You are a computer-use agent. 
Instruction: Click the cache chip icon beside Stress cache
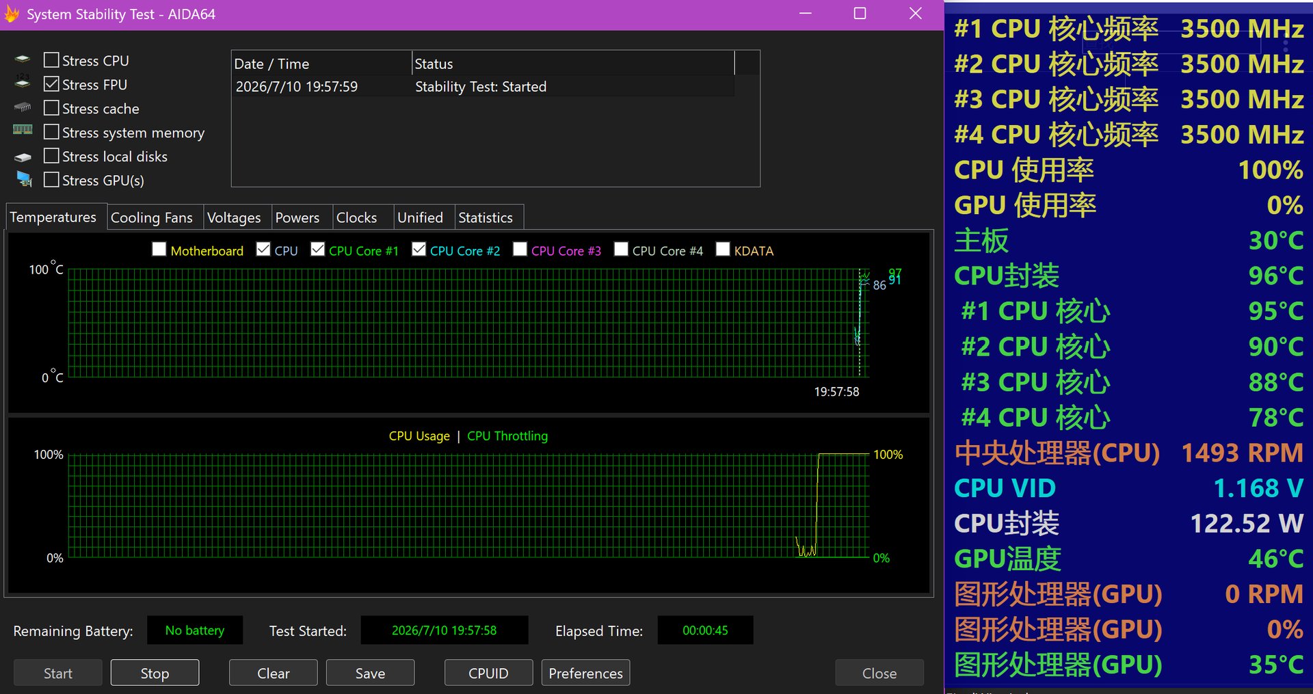[x=23, y=107]
